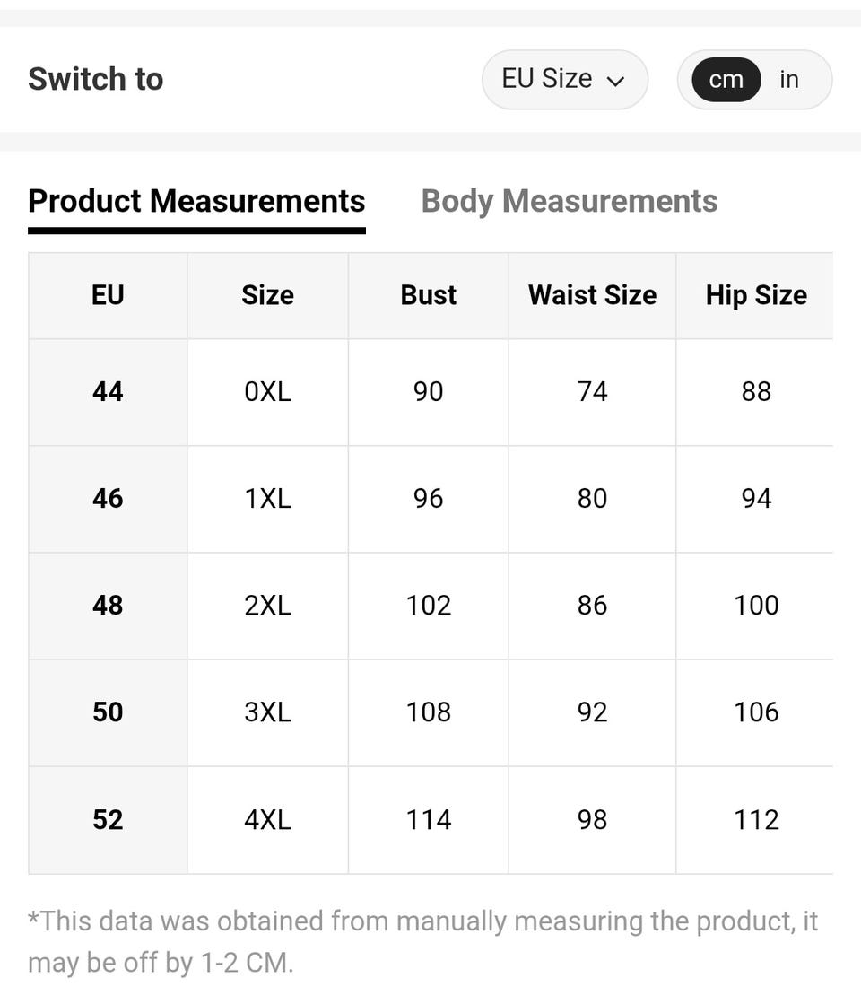Select the cm unit toggle
Image resolution: width=861 pixels, height=1004 pixels.
(x=726, y=80)
